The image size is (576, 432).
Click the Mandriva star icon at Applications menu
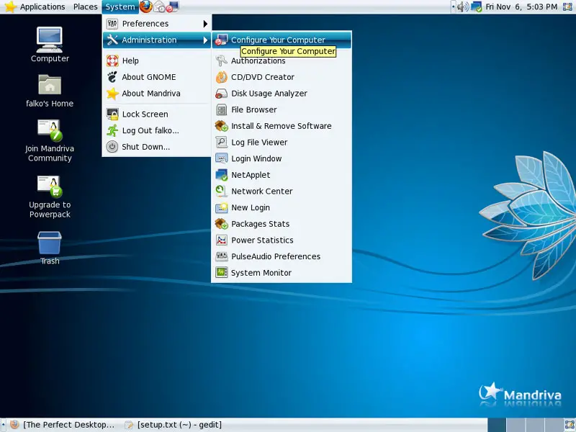(x=10, y=6)
